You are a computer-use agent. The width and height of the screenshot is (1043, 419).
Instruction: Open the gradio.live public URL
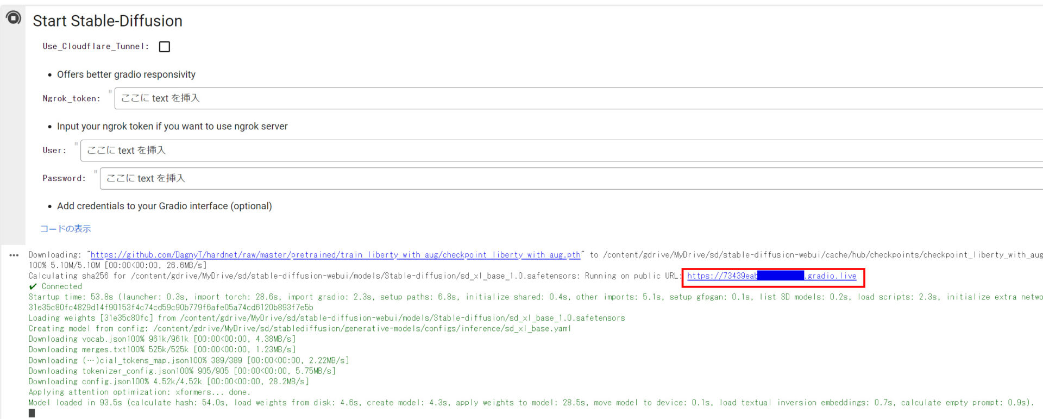(771, 276)
